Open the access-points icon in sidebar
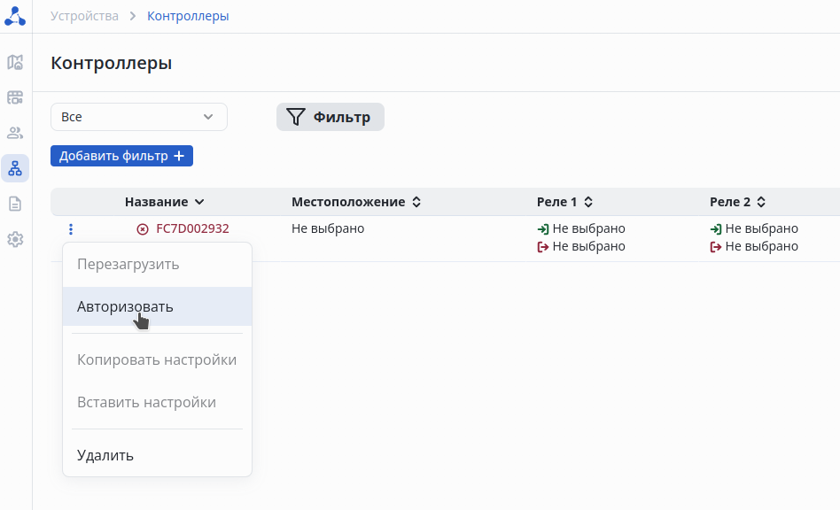Image resolution: width=840 pixels, height=510 pixels. pos(15,97)
